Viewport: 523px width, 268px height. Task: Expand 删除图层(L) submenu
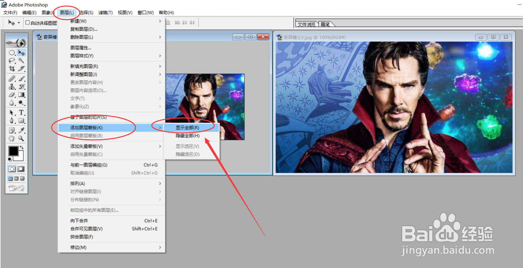click(x=111, y=37)
